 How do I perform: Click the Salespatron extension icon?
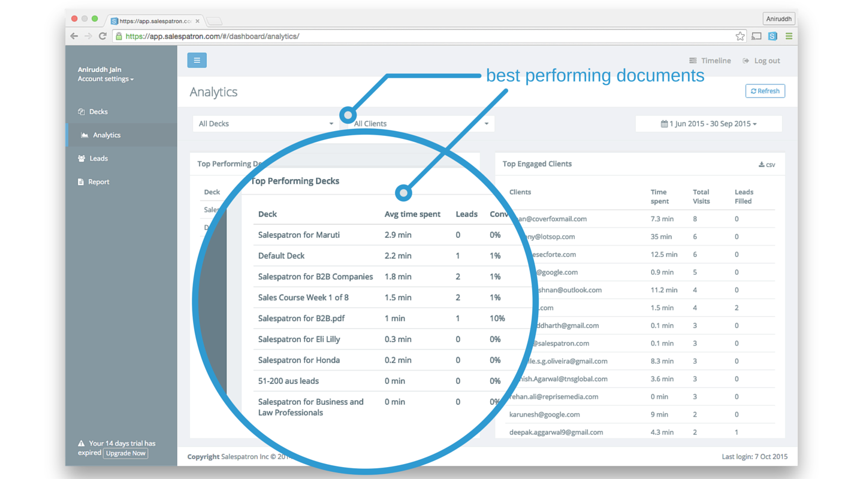[773, 36]
